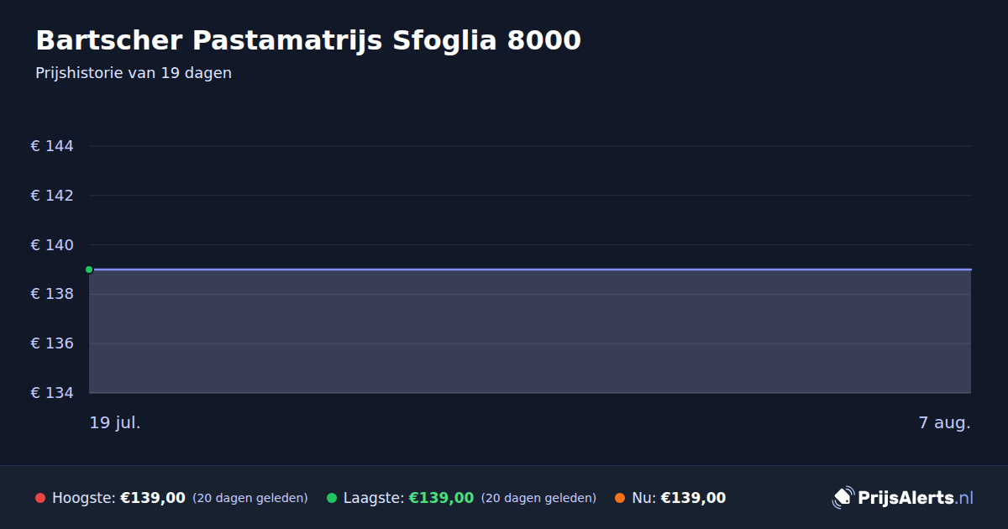Click the € 140 axis label

52,245
